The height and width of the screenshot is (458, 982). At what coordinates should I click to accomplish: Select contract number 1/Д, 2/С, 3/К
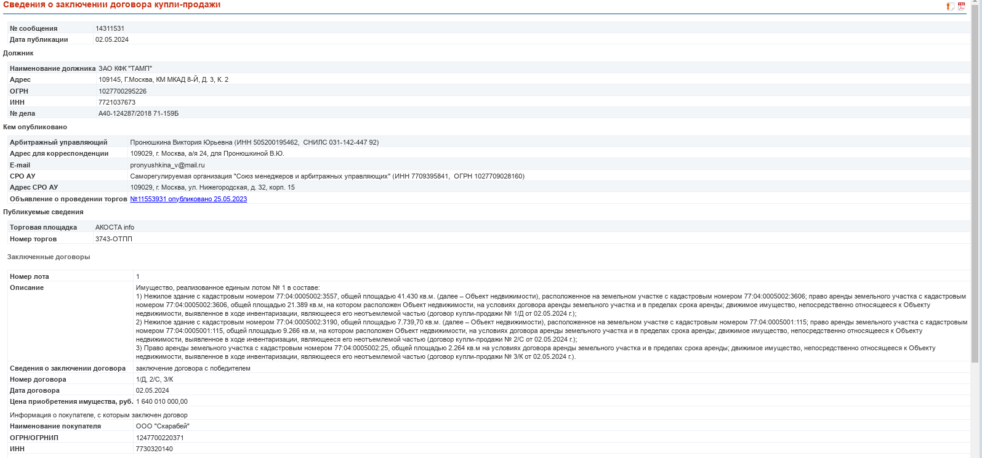point(155,379)
